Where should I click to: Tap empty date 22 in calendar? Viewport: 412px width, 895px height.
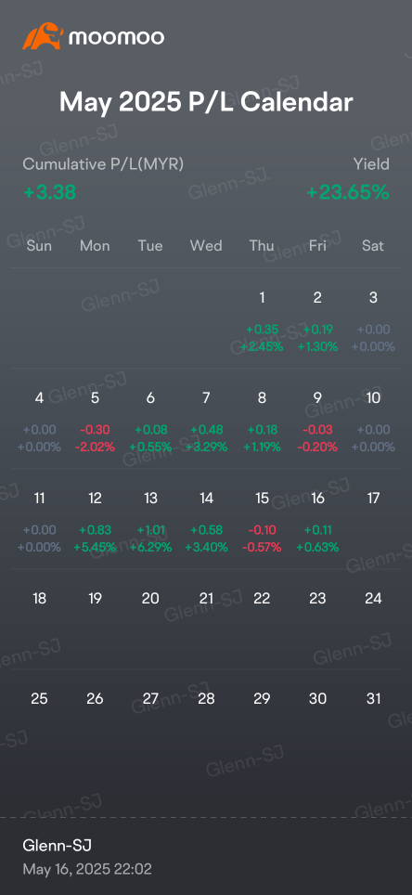(x=262, y=598)
